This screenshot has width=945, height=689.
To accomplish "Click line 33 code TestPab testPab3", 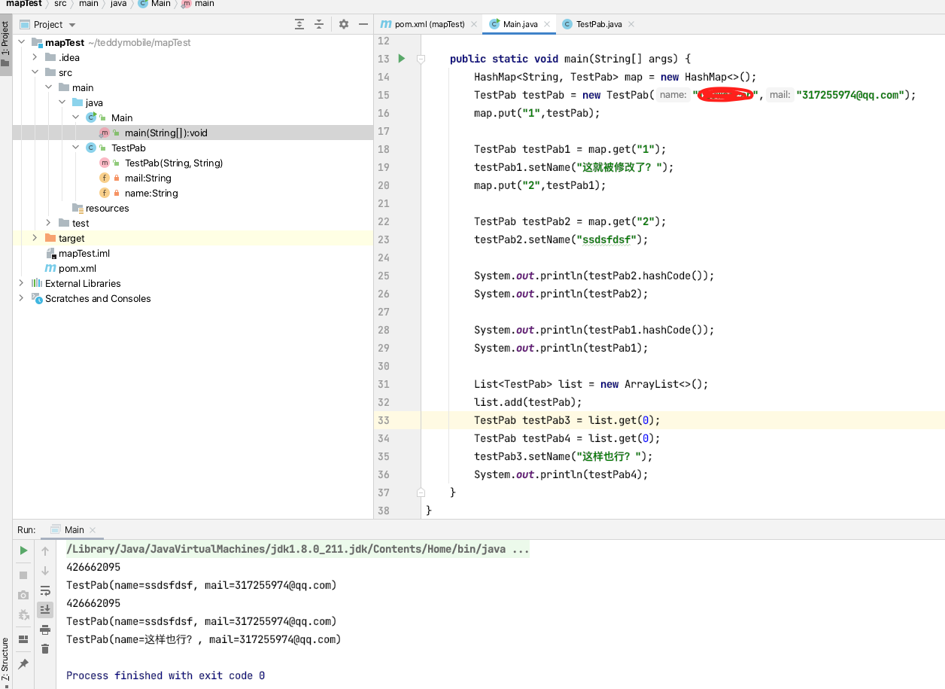I will [567, 420].
